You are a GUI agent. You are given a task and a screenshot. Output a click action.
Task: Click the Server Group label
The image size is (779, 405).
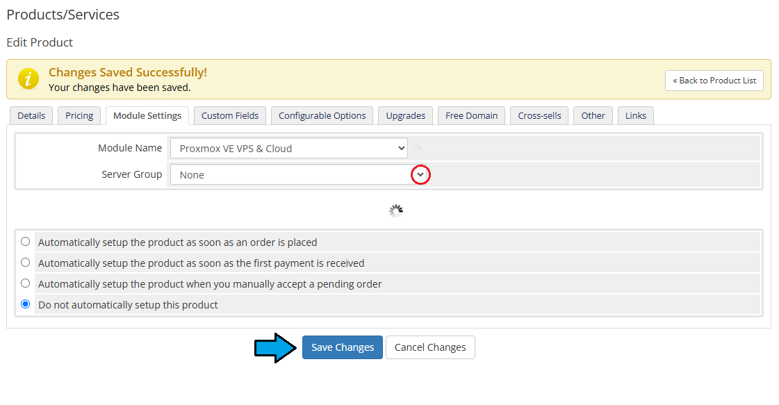pos(131,174)
